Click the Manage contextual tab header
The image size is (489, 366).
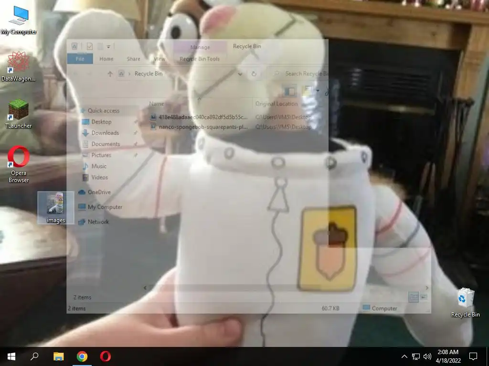(x=200, y=47)
